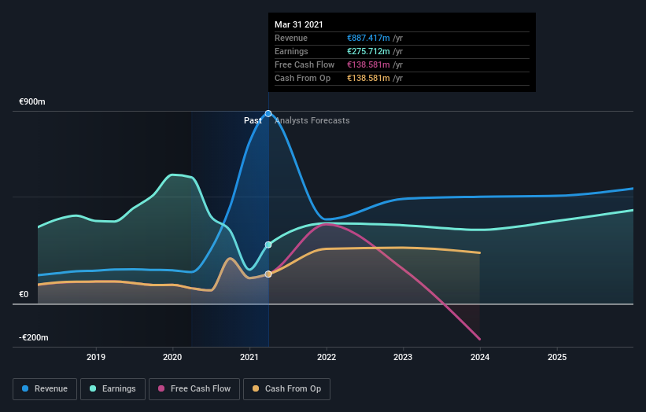Select the 2020 x-axis label
Screen dimensions: 646x412
(172, 357)
